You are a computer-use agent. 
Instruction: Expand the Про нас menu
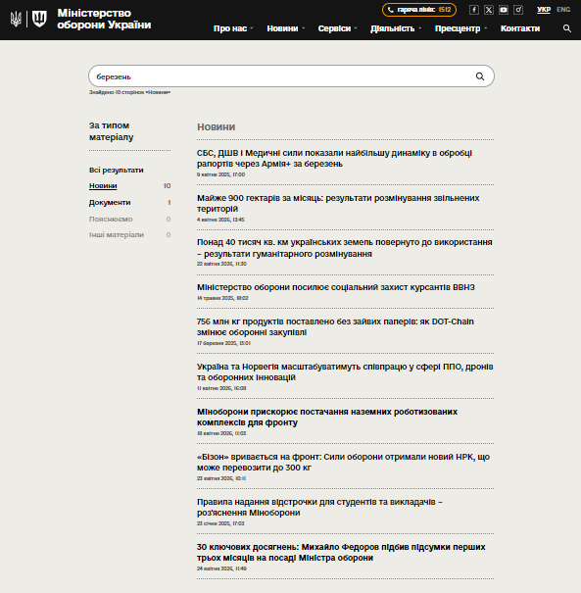pos(233,28)
